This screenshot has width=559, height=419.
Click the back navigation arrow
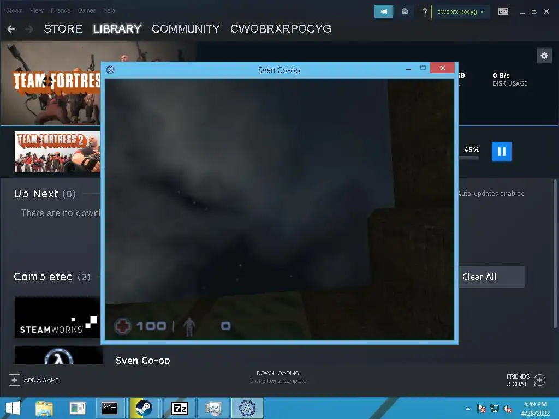(x=11, y=29)
